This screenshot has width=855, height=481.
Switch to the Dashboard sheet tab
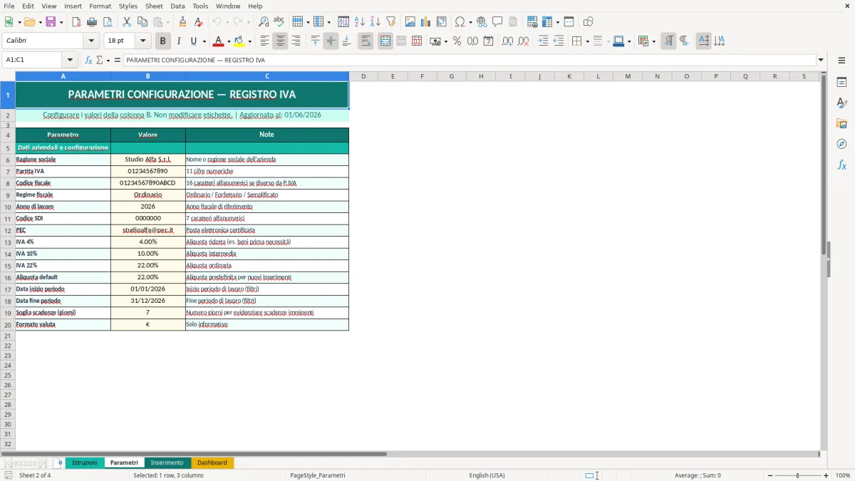[x=212, y=462]
